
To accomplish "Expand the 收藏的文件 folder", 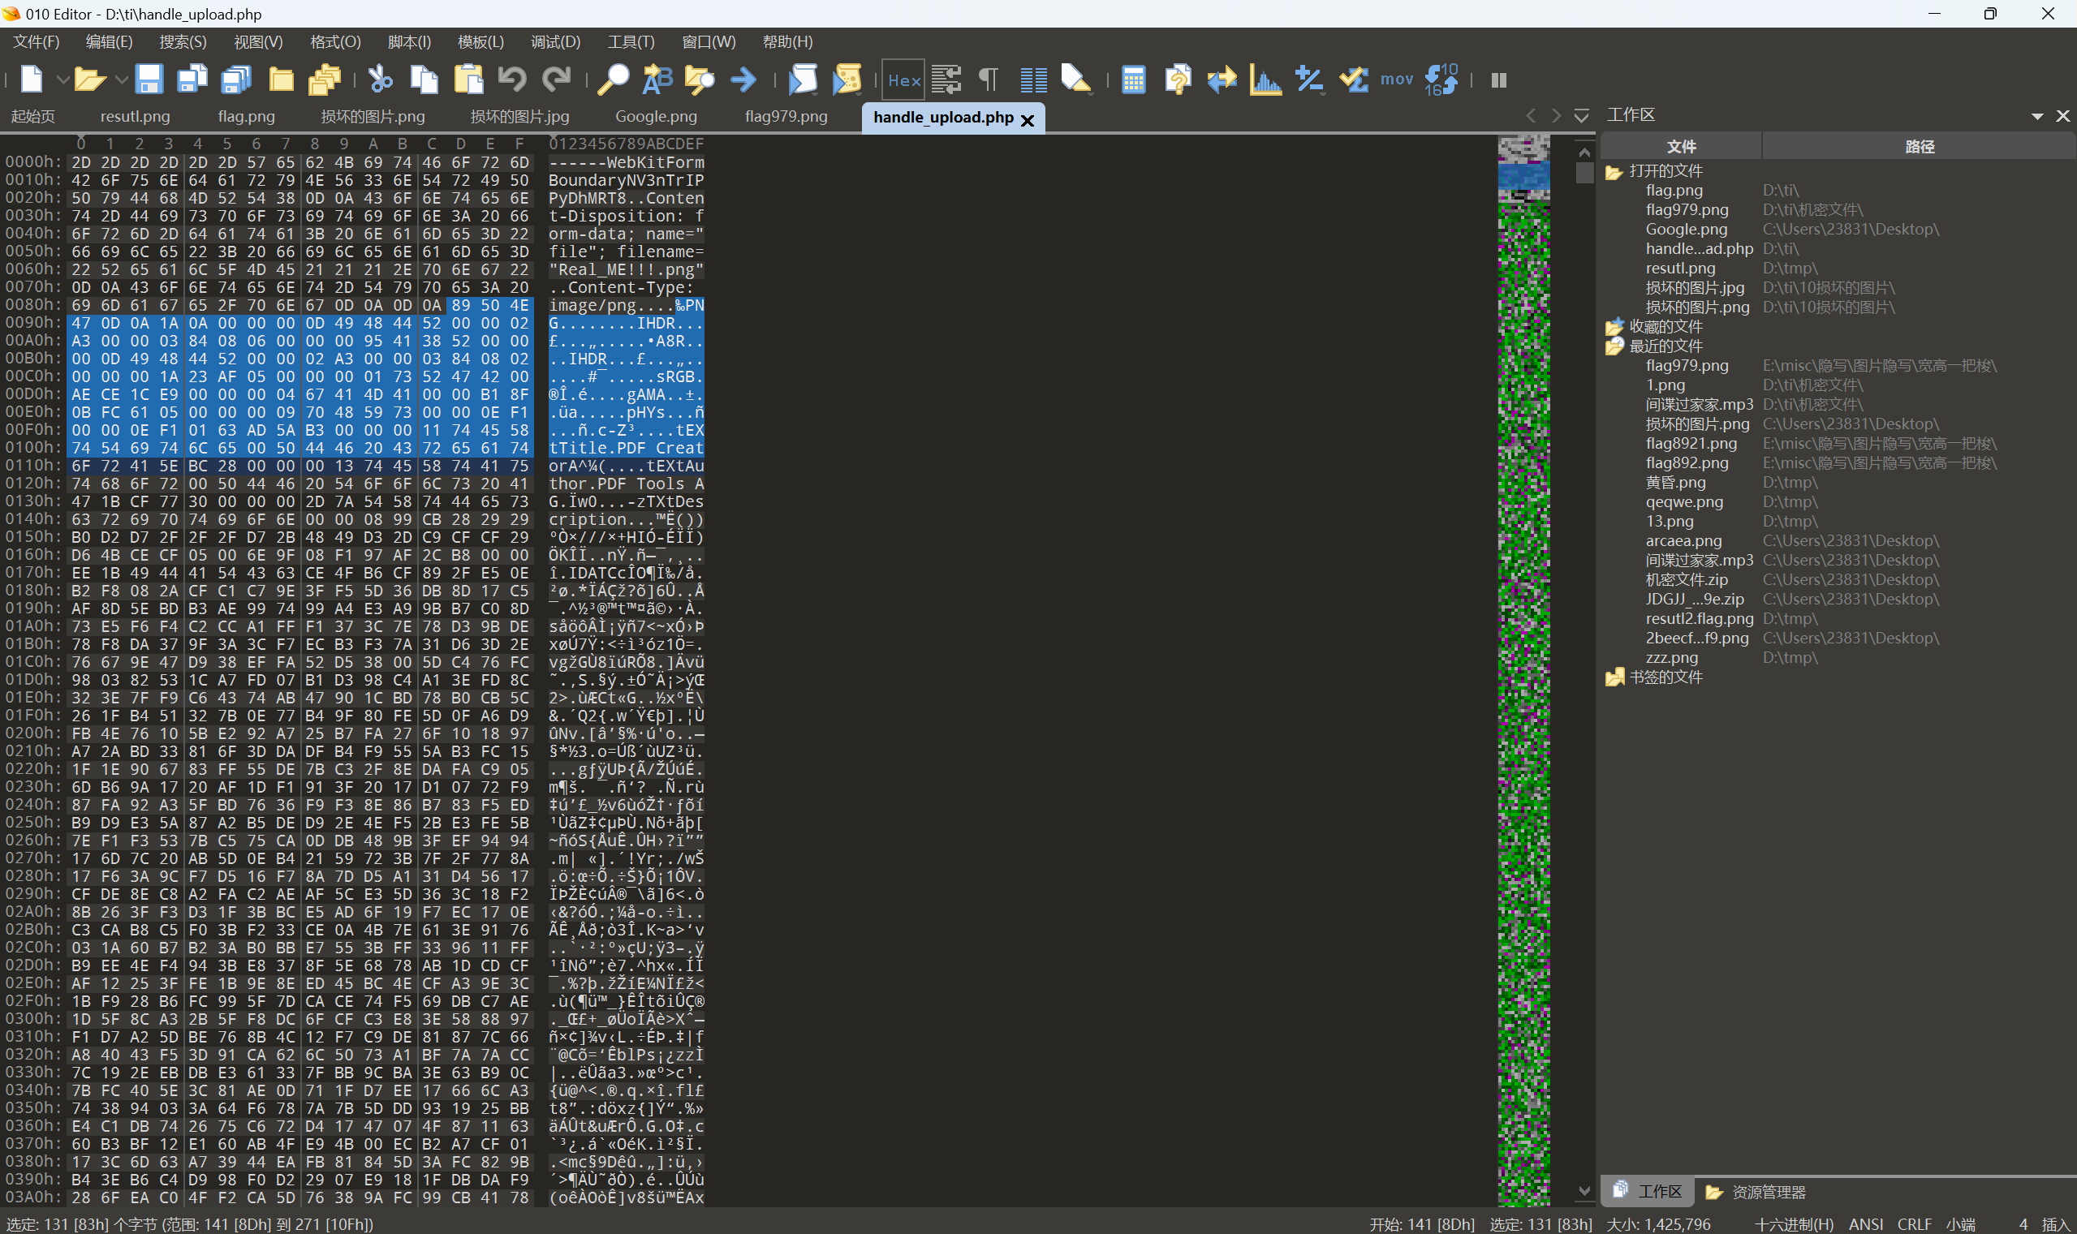I will (x=1614, y=327).
